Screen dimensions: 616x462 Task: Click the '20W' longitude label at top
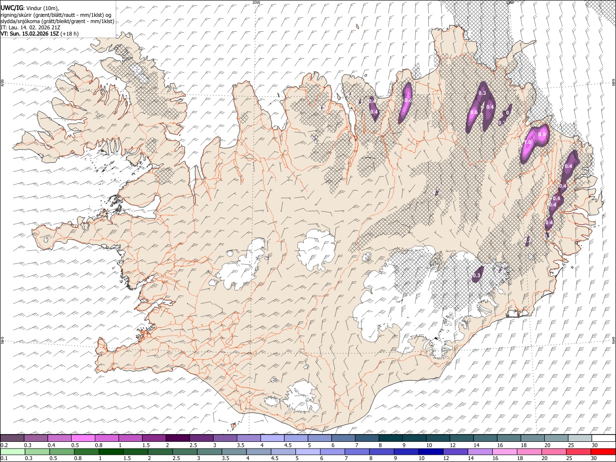tap(256, 2)
